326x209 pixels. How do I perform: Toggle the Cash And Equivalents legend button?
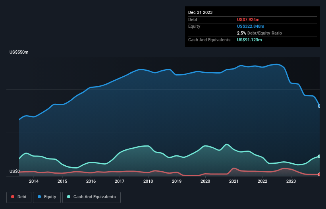tap(91, 197)
